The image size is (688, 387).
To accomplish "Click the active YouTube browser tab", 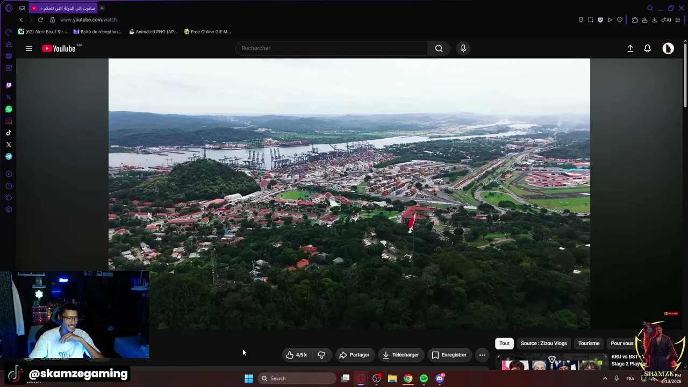I will 63,8.
